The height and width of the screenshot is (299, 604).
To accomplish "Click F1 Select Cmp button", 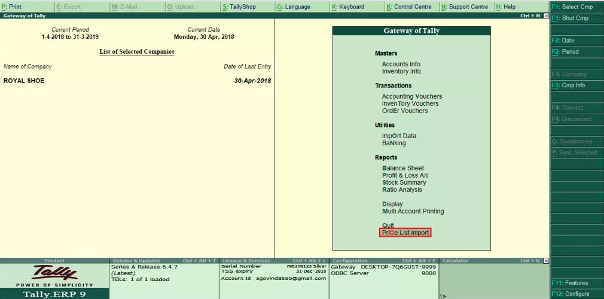I will point(577,7).
